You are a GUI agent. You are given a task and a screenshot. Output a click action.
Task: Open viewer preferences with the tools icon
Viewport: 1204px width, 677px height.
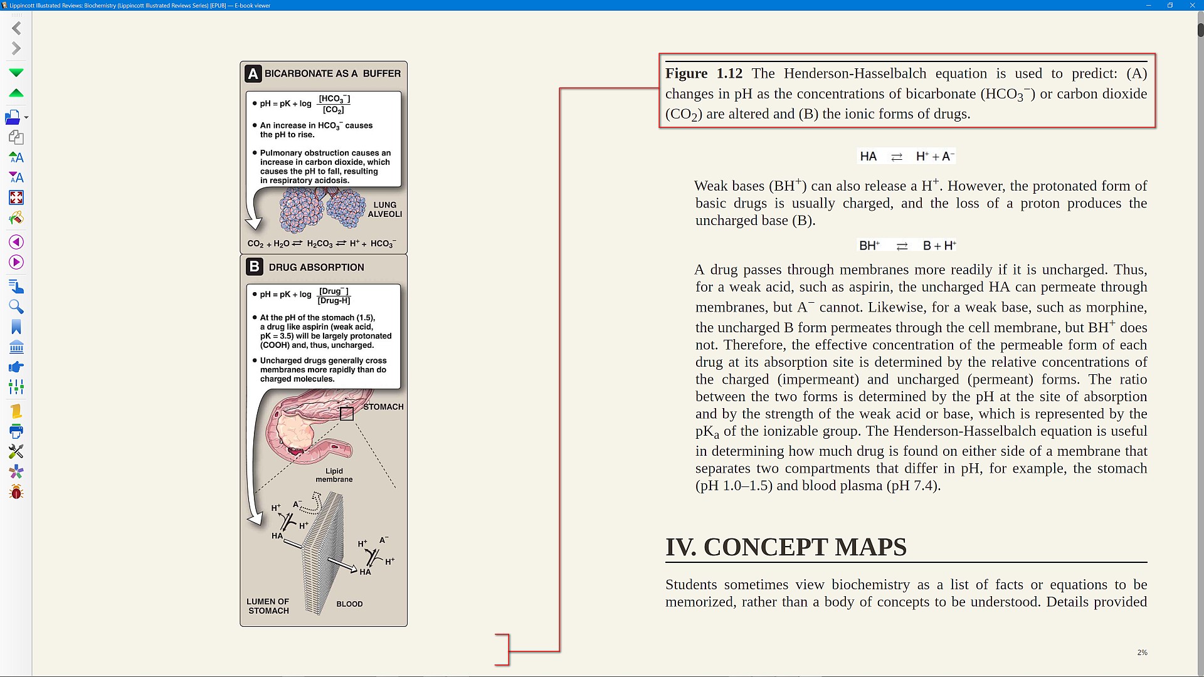(x=16, y=451)
